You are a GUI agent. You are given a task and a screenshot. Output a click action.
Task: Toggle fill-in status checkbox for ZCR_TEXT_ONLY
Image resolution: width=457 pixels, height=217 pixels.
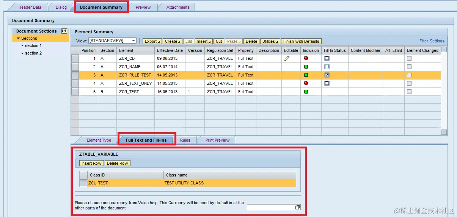[x=327, y=83]
